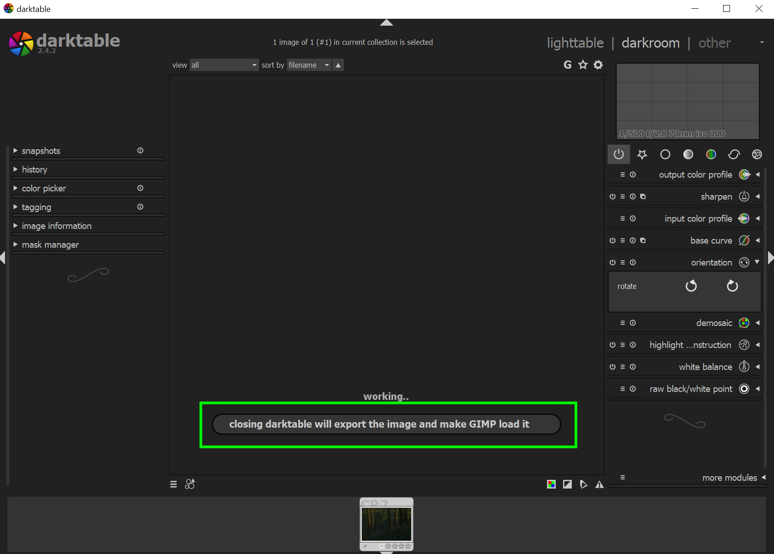The image size is (774, 554).
Task: Reset the sharpen module parameters
Action: (x=633, y=196)
